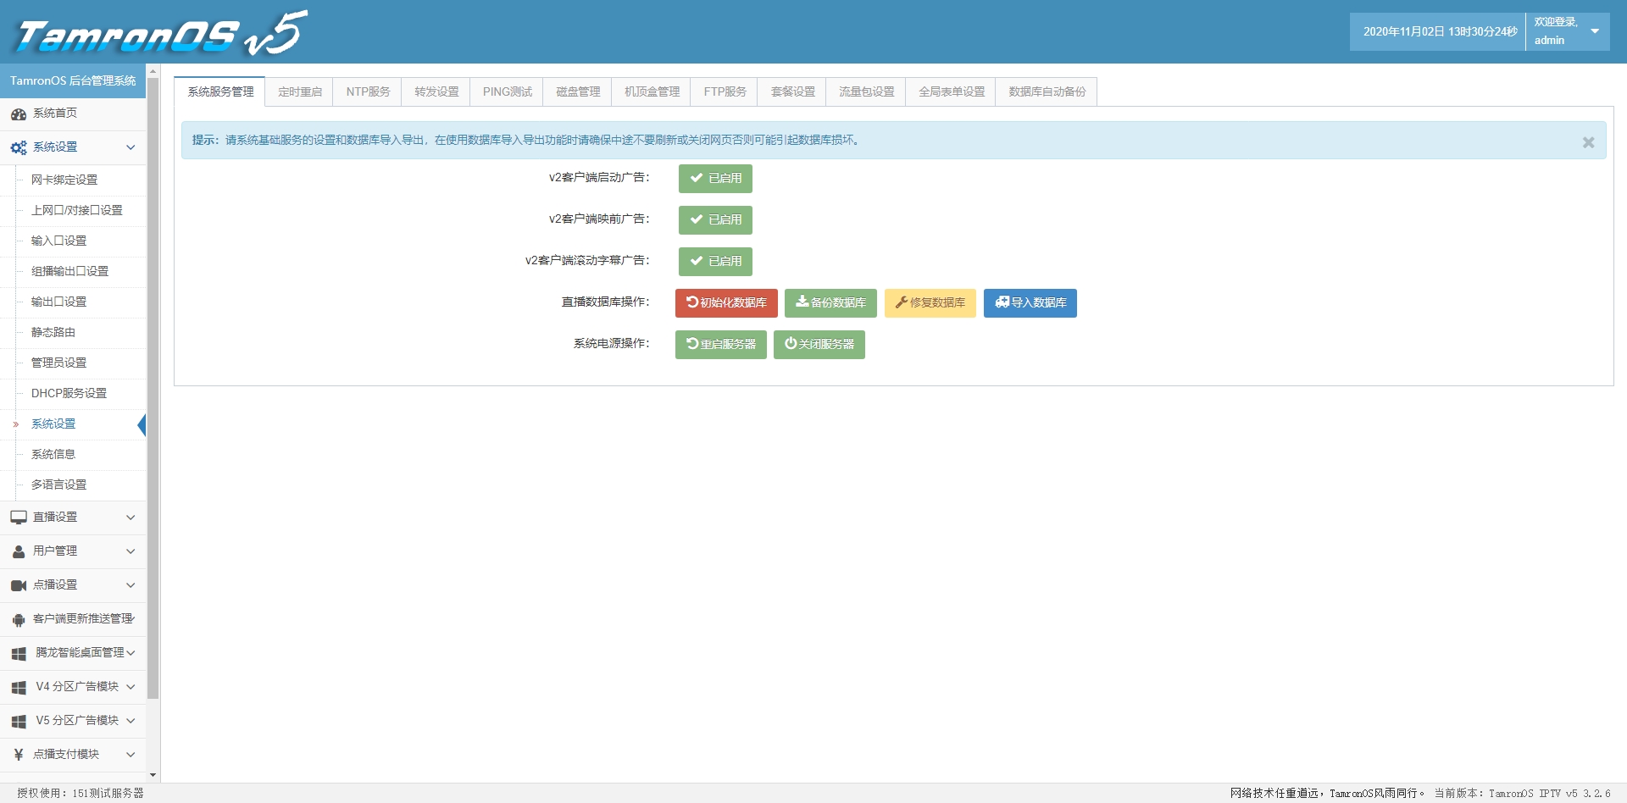Click the 重启服务器 button

[x=721, y=345]
